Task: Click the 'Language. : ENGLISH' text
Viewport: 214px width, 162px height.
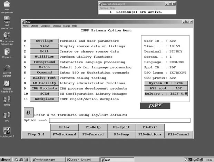Action: 164,62
